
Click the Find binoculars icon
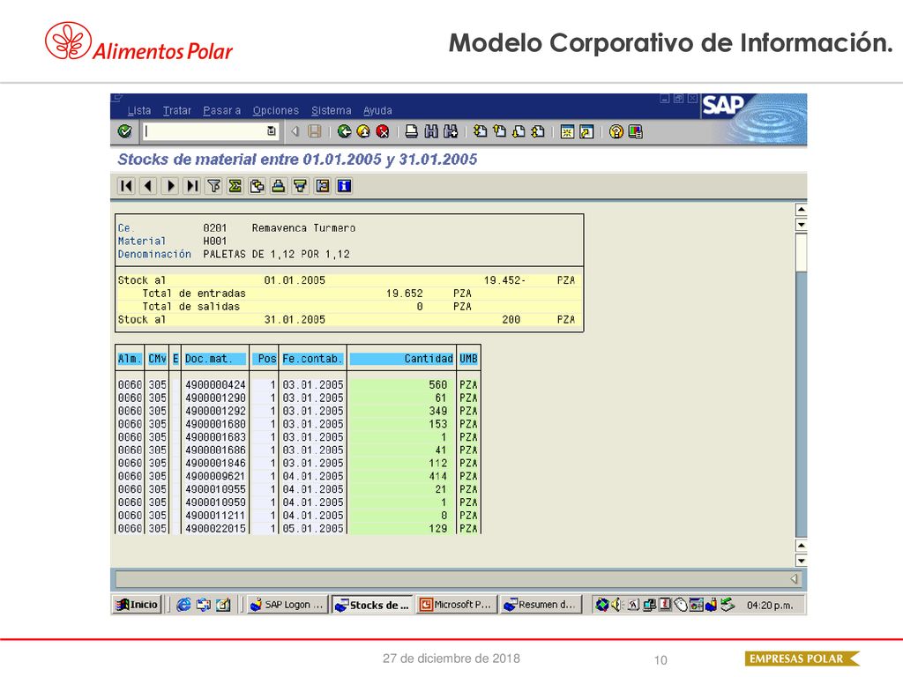click(x=430, y=132)
